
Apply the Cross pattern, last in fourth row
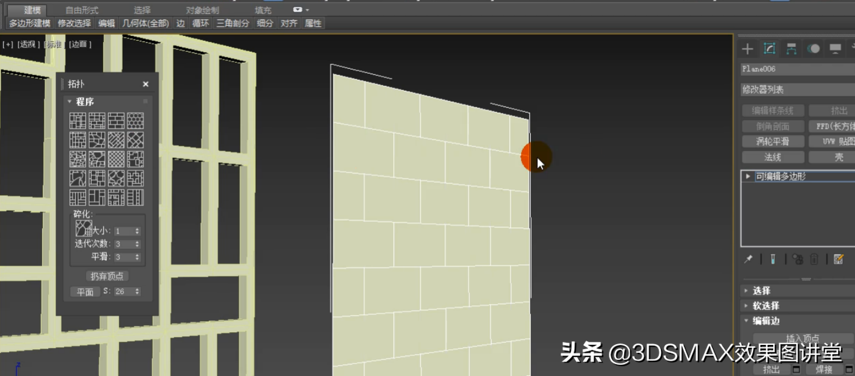(x=136, y=179)
